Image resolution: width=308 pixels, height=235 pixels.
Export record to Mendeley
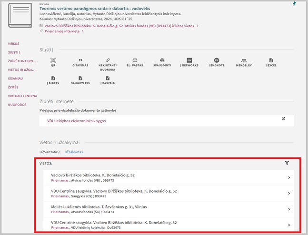point(243,61)
